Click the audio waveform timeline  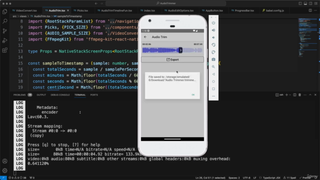(172, 50)
